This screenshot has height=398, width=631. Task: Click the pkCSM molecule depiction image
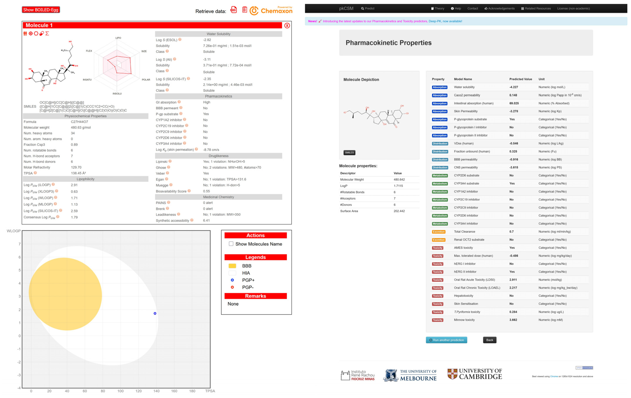[376, 116]
